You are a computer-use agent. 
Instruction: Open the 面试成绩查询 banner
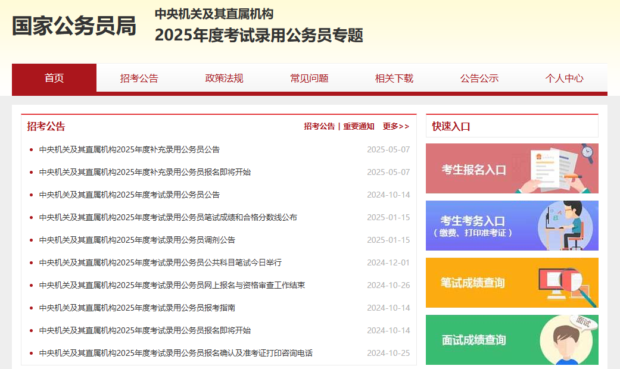(x=512, y=340)
